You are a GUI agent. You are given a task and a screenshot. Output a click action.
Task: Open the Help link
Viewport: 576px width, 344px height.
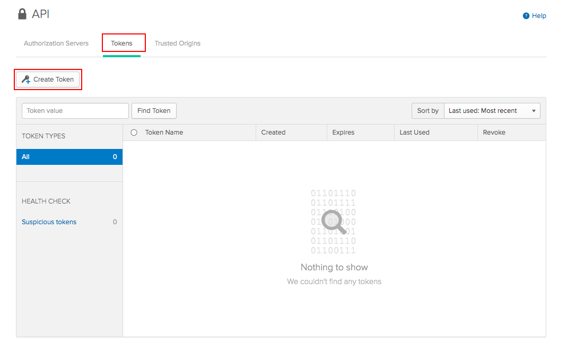[539, 16]
